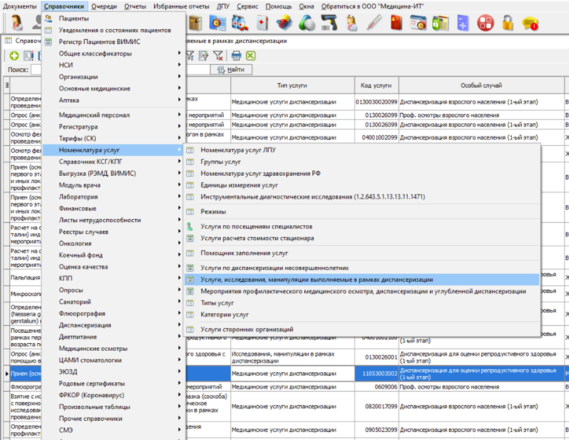Select Услуги сторонних организаций entry
The height and width of the screenshot is (440, 569).
(x=362, y=330)
